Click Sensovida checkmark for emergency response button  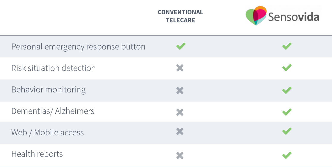tap(287, 46)
